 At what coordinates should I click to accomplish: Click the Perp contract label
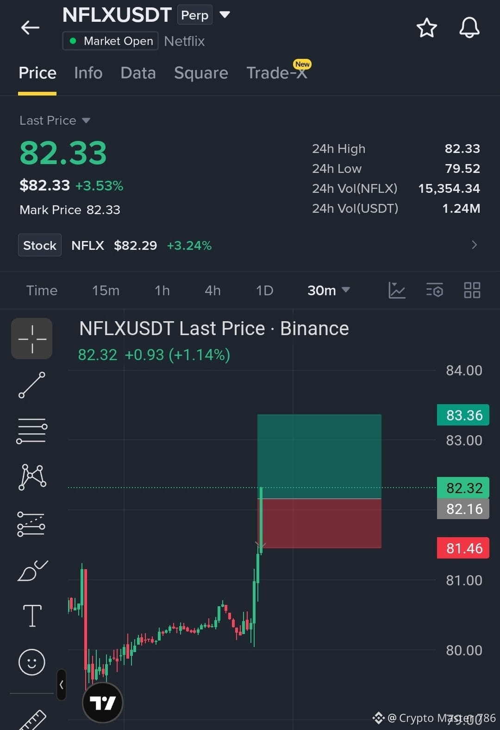pos(195,15)
